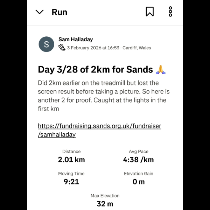Collapse the Run activity view chevron

pos(40,12)
